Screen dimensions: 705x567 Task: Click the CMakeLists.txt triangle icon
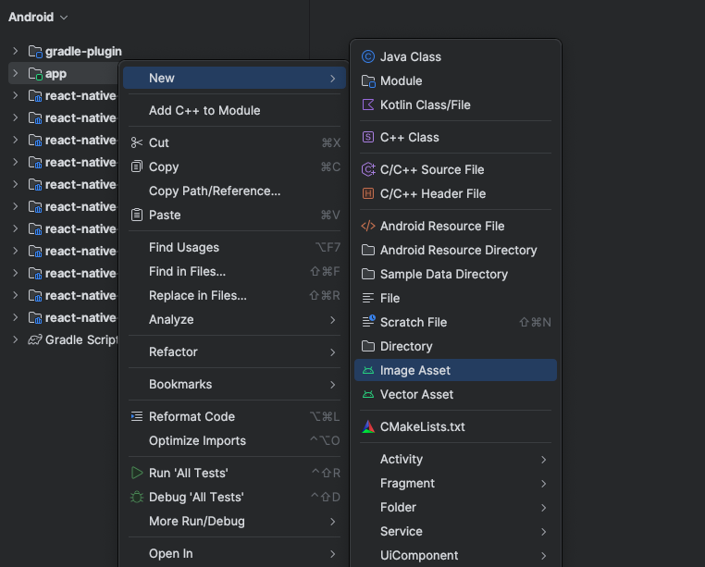point(368,426)
